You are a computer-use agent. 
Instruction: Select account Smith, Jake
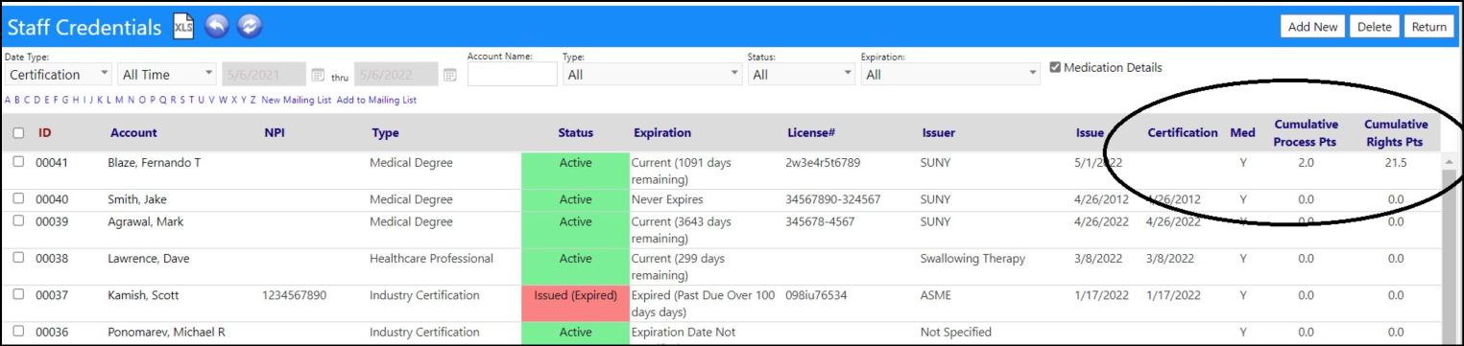coord(138,199)
